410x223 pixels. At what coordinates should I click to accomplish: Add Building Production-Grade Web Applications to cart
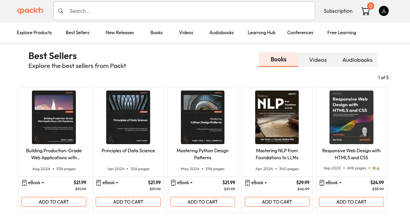click(54, 202)
